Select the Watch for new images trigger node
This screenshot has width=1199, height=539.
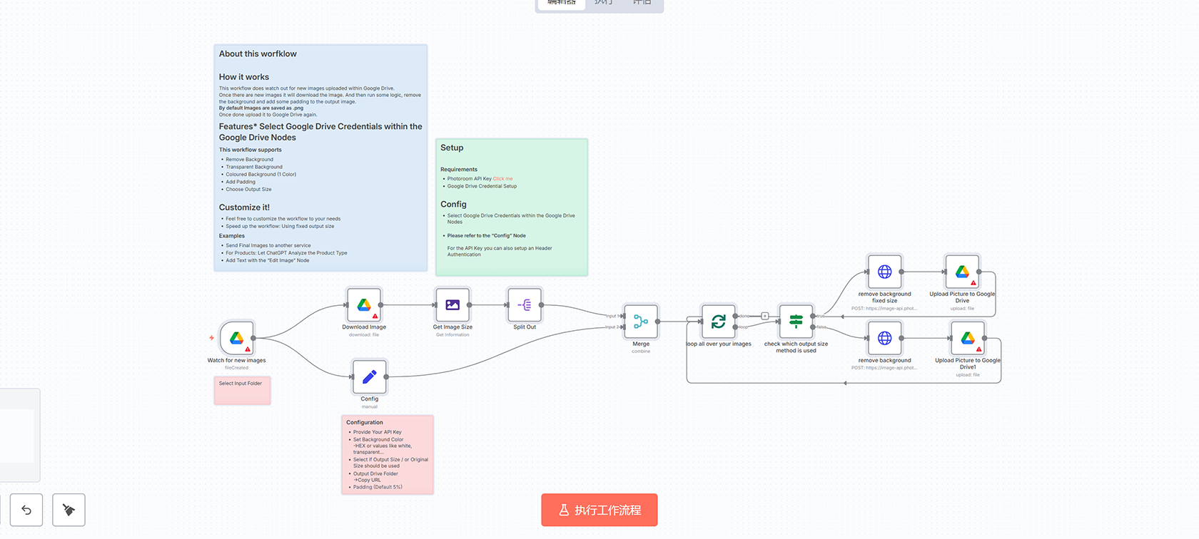click(237, 338)
